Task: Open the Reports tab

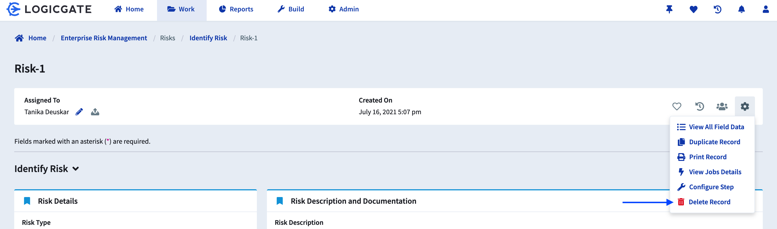Action: coord(236,9)
